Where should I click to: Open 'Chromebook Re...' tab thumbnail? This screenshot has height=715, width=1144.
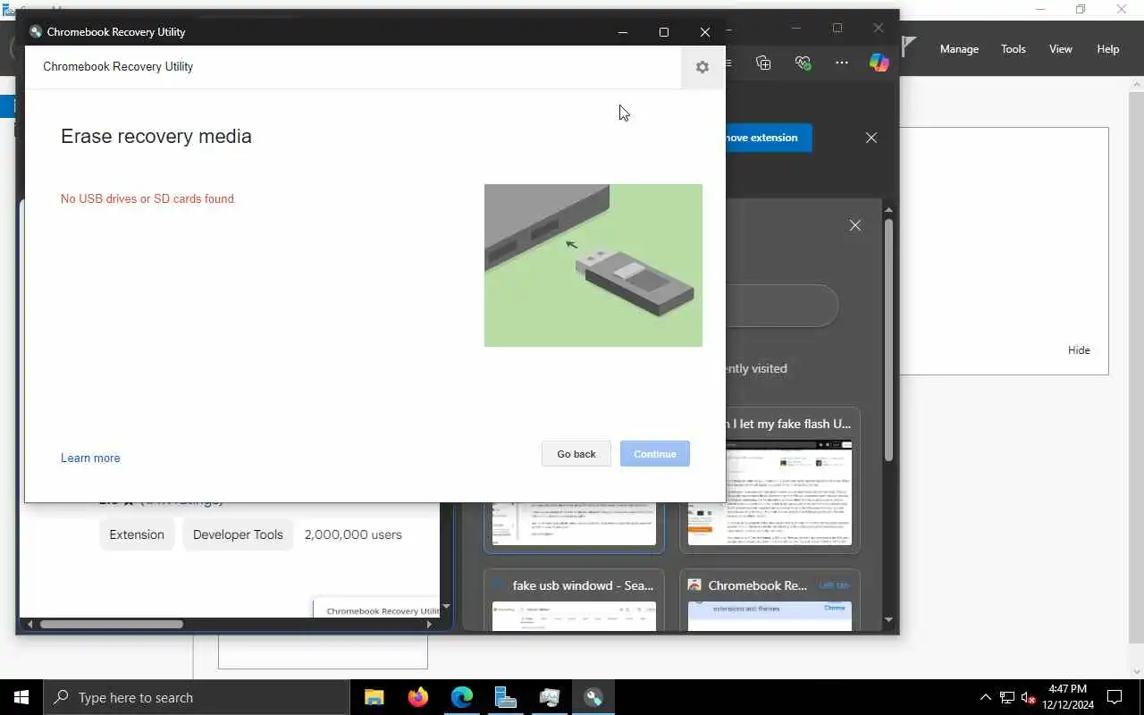(770, 600)
